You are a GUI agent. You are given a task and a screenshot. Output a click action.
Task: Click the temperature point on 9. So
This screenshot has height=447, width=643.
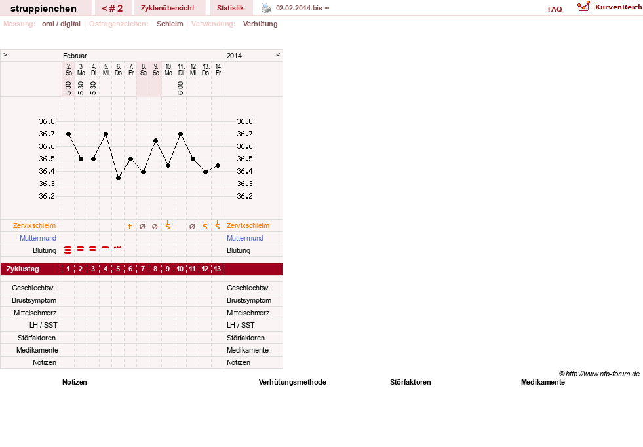click(x=155, y=141)
